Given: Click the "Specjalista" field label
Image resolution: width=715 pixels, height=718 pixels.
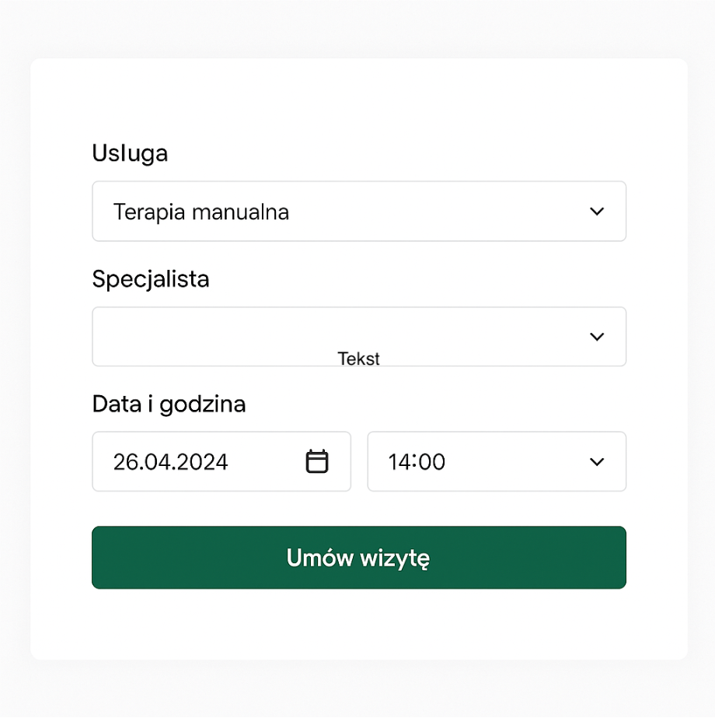Looking at the screenshot, I should click(151, 278).
